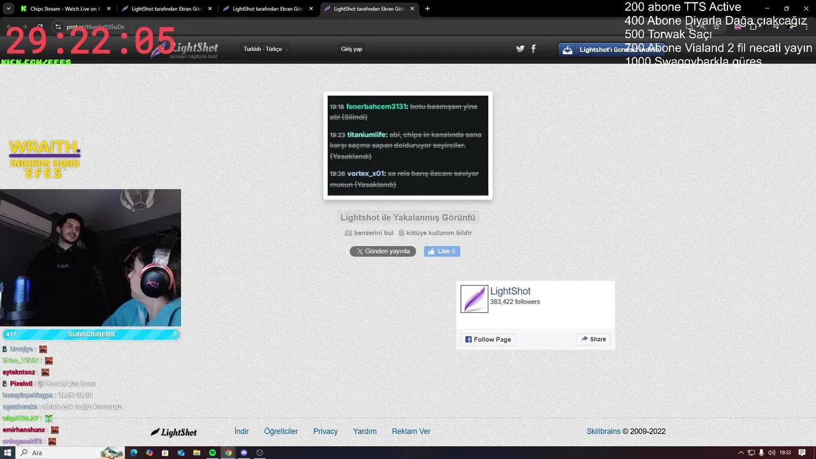Switch to the Chips Stream tab
Viewport: 816px width, 459px height.
[64, 9]
